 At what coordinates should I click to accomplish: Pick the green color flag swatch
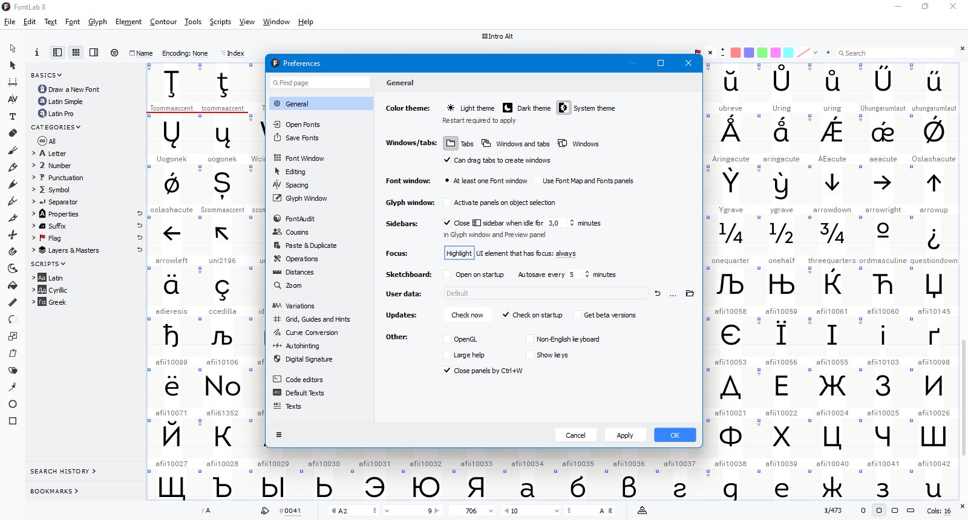[762, 53]
